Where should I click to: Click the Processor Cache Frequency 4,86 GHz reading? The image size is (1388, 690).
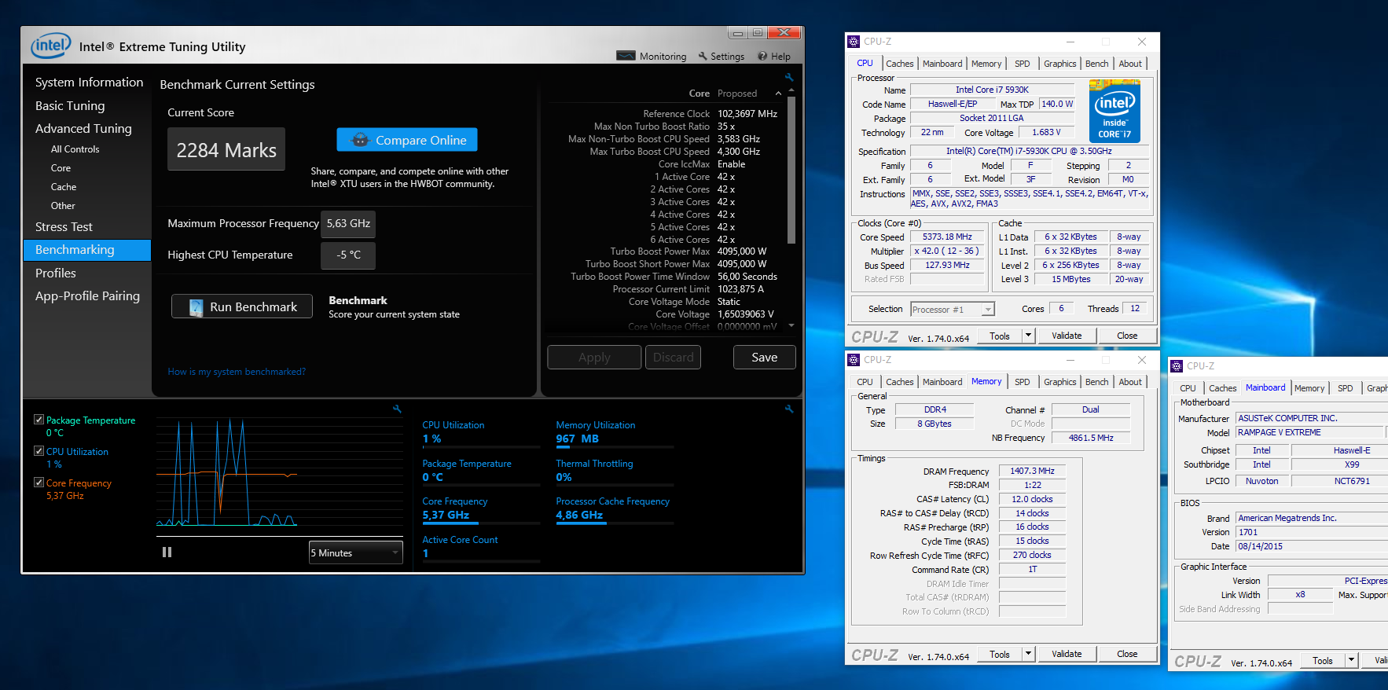coord(579,516)
